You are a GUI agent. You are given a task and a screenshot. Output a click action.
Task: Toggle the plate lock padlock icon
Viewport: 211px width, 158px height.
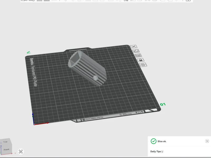pyautogui.click(x=141, y=60)
